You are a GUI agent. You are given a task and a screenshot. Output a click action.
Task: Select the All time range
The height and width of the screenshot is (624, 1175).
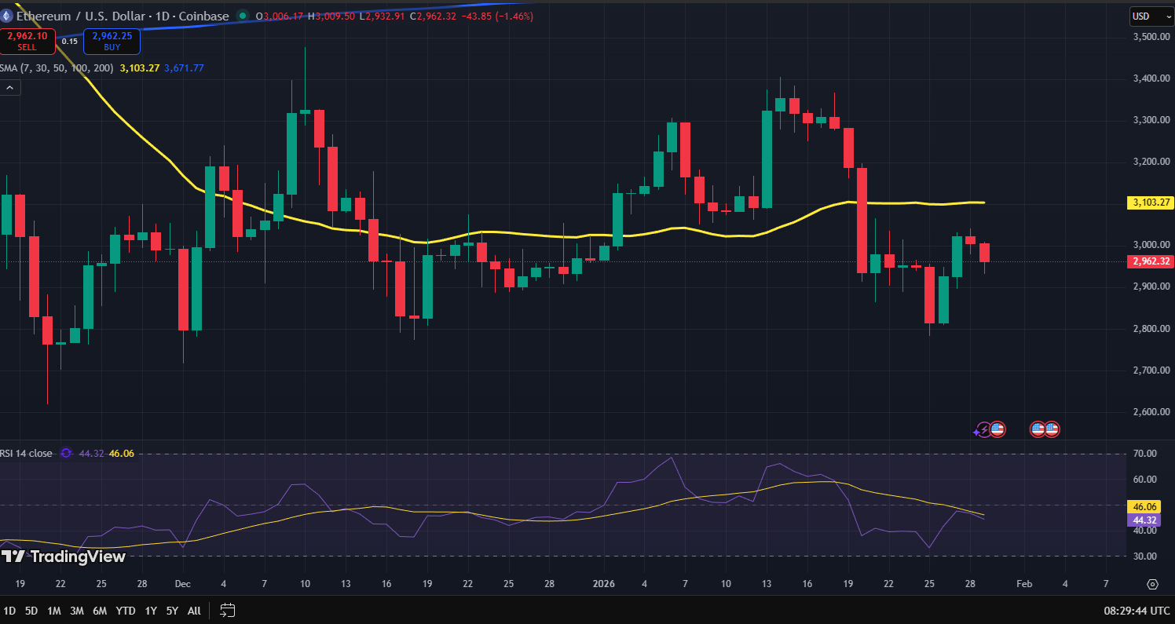(194, 610)
